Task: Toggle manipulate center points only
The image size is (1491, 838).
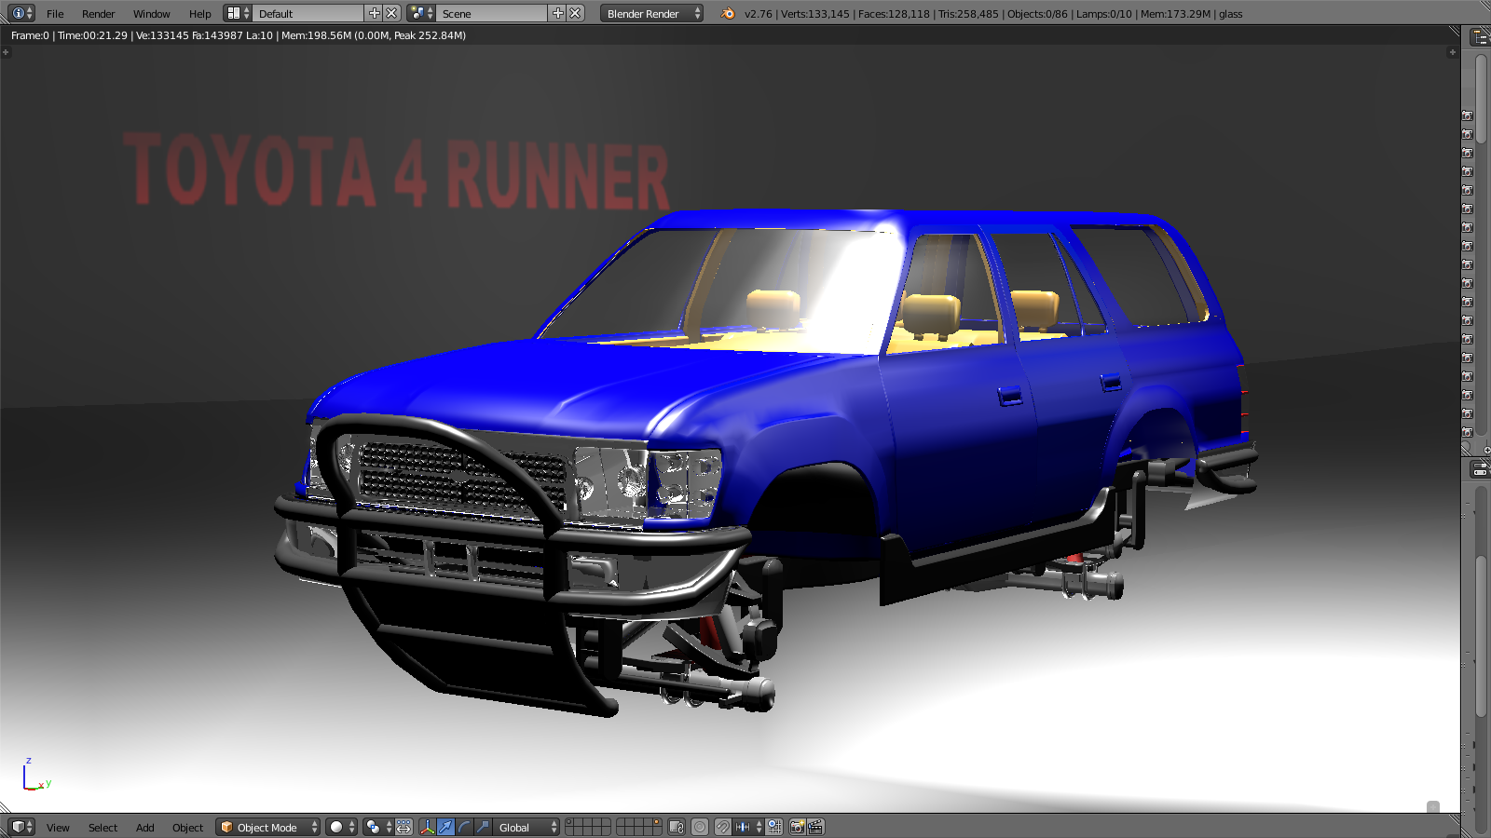Action: click(404, 827)
